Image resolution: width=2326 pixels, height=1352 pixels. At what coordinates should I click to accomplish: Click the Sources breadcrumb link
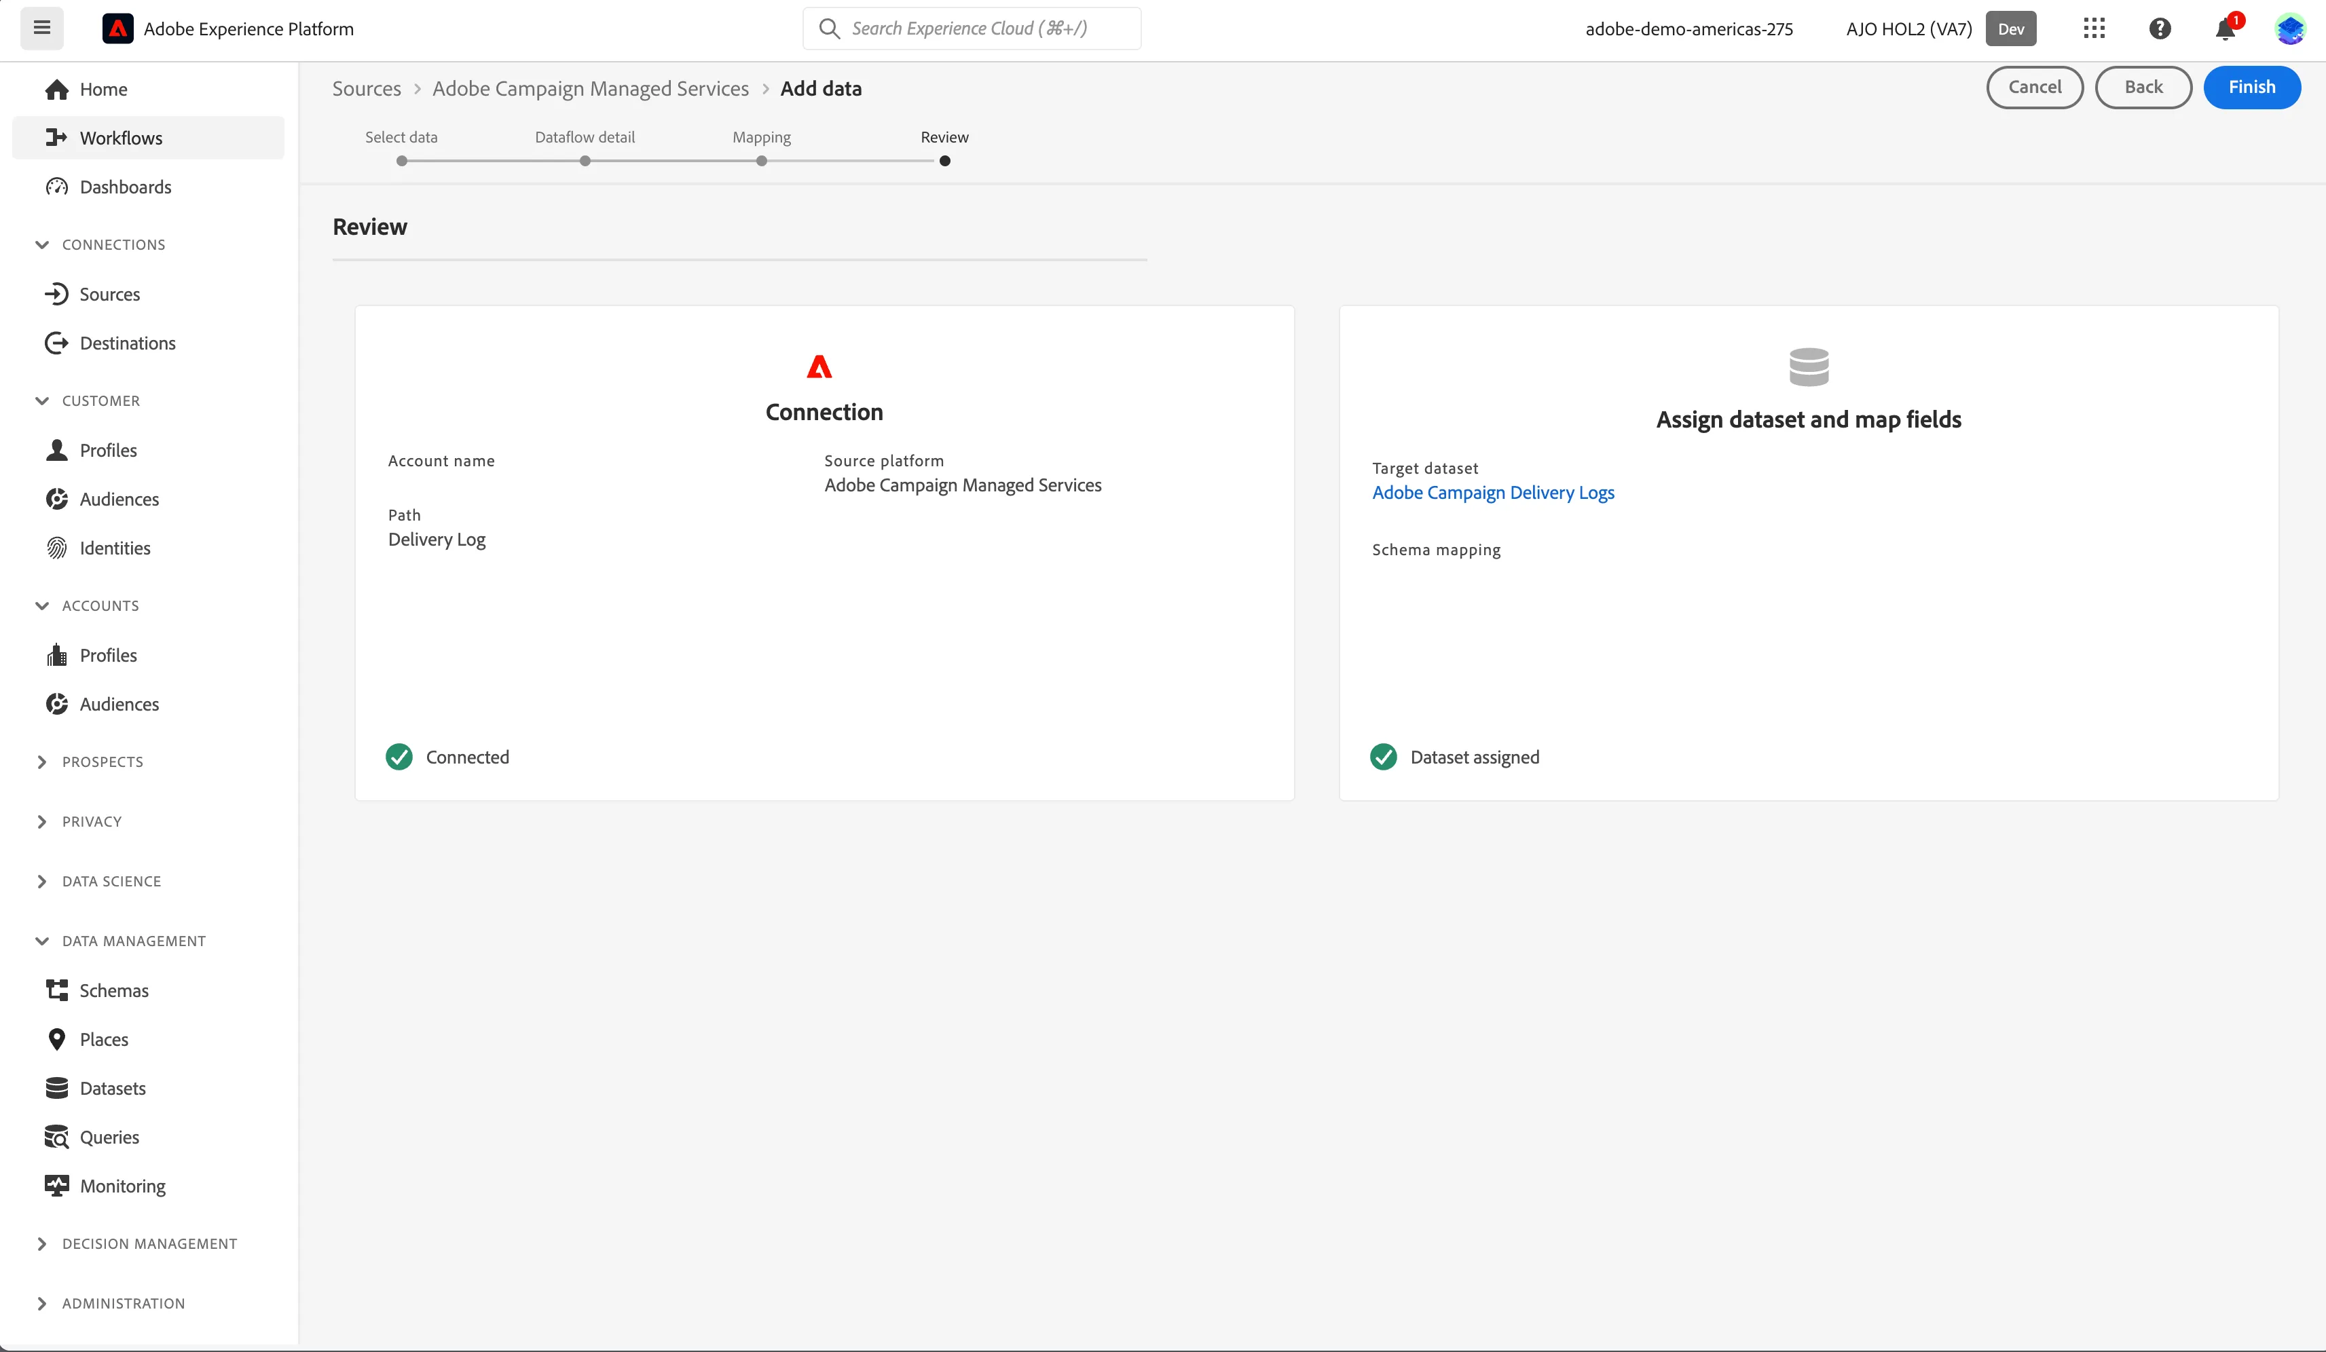367,89
